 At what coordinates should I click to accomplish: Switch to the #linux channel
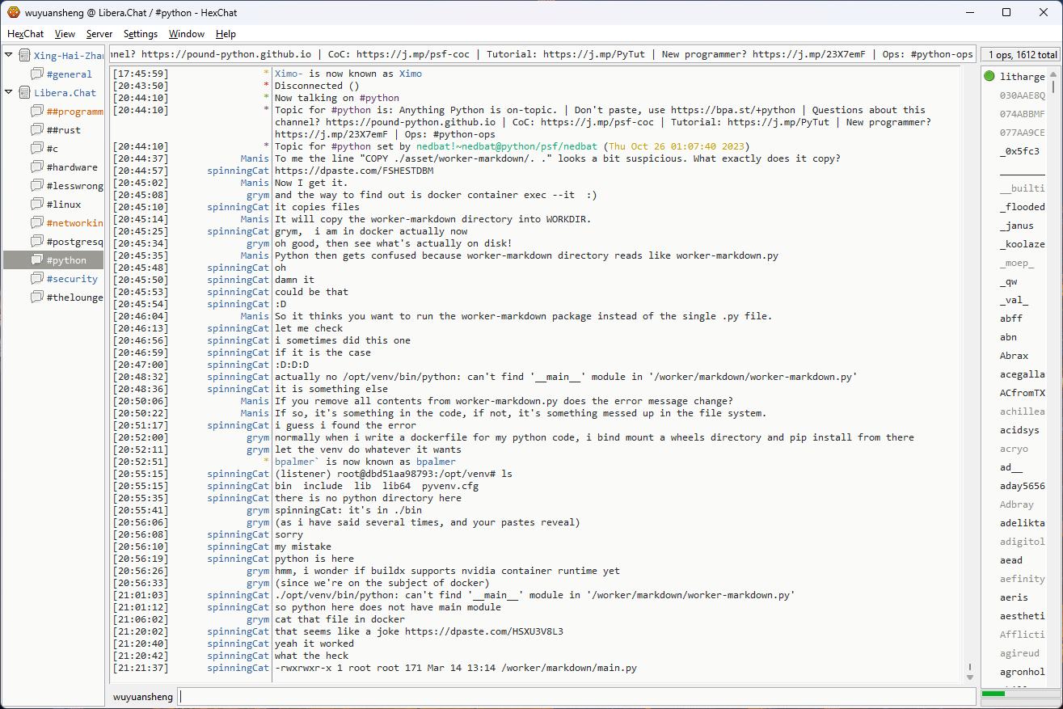point(63,205)
